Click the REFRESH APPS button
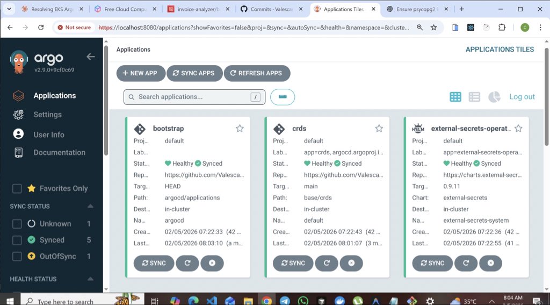This screenshot has width=550, height=305. [257, 73]
